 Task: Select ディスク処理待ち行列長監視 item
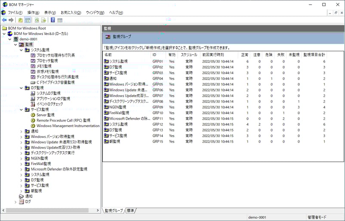tap(57, 77)
